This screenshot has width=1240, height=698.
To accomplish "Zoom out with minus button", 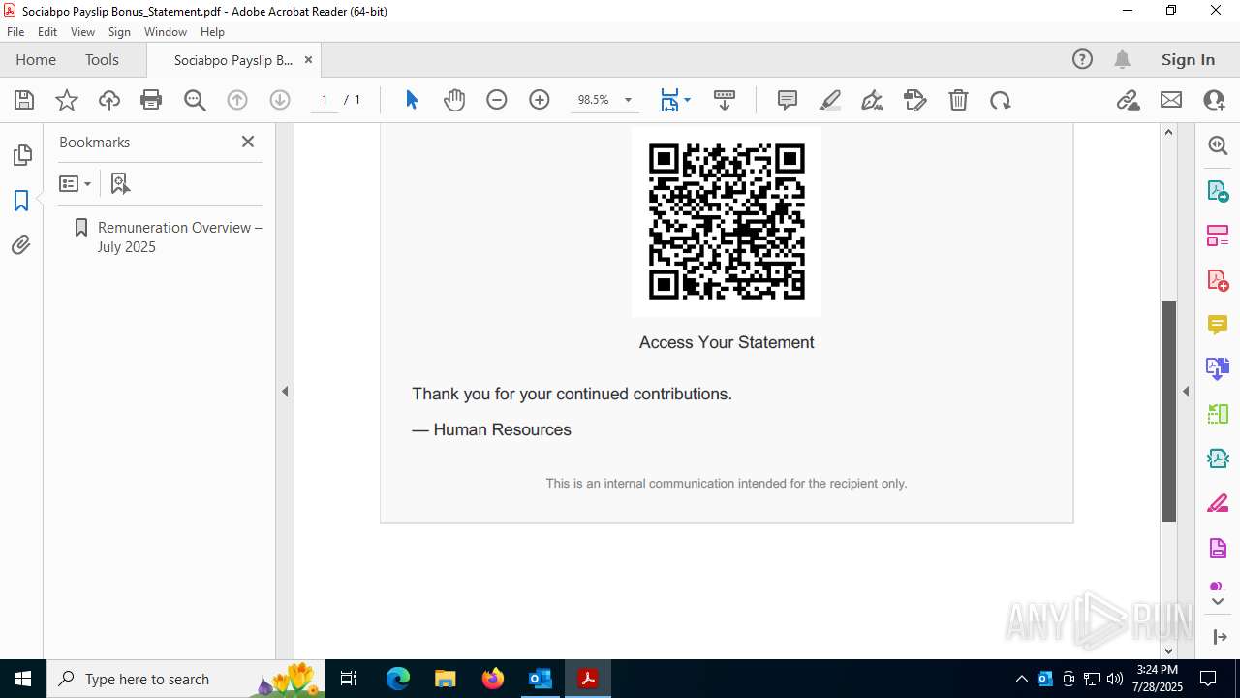I will tap(497, 100).
